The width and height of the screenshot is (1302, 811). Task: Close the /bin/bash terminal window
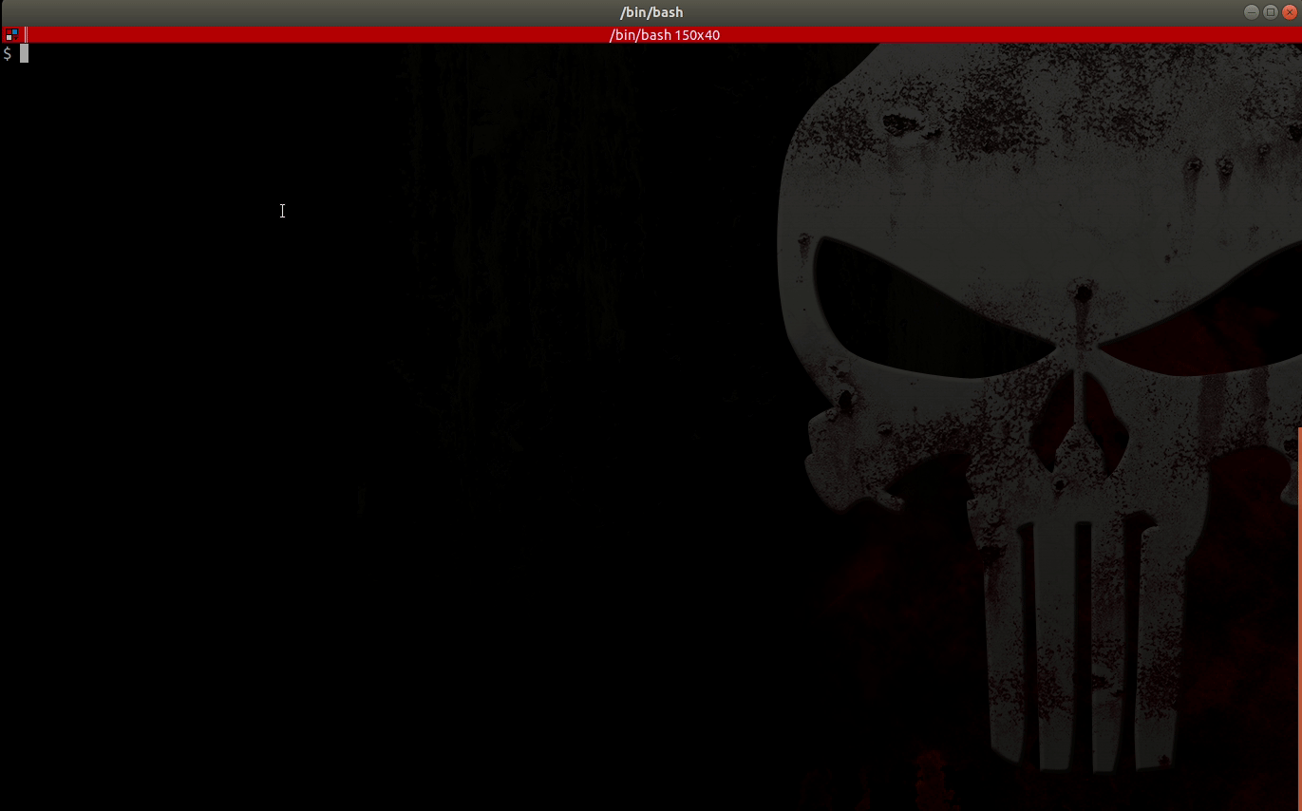click(1289, 12)
